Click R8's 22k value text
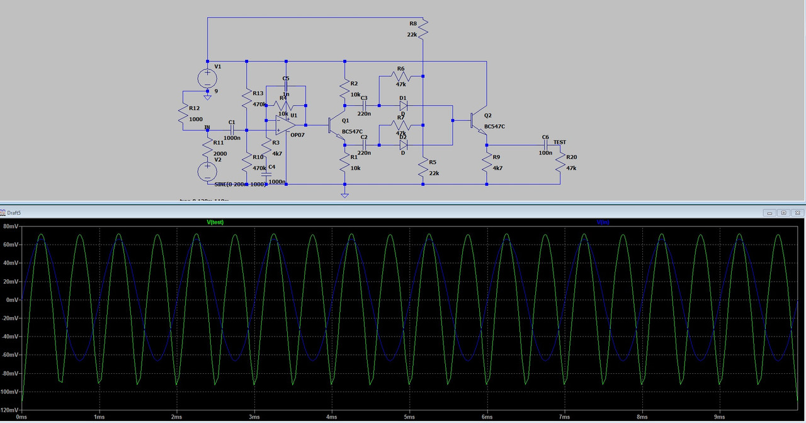 point(412,34)
